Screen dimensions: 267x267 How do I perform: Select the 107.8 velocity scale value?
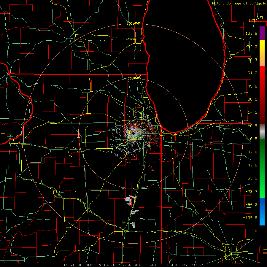pos(251,33)
